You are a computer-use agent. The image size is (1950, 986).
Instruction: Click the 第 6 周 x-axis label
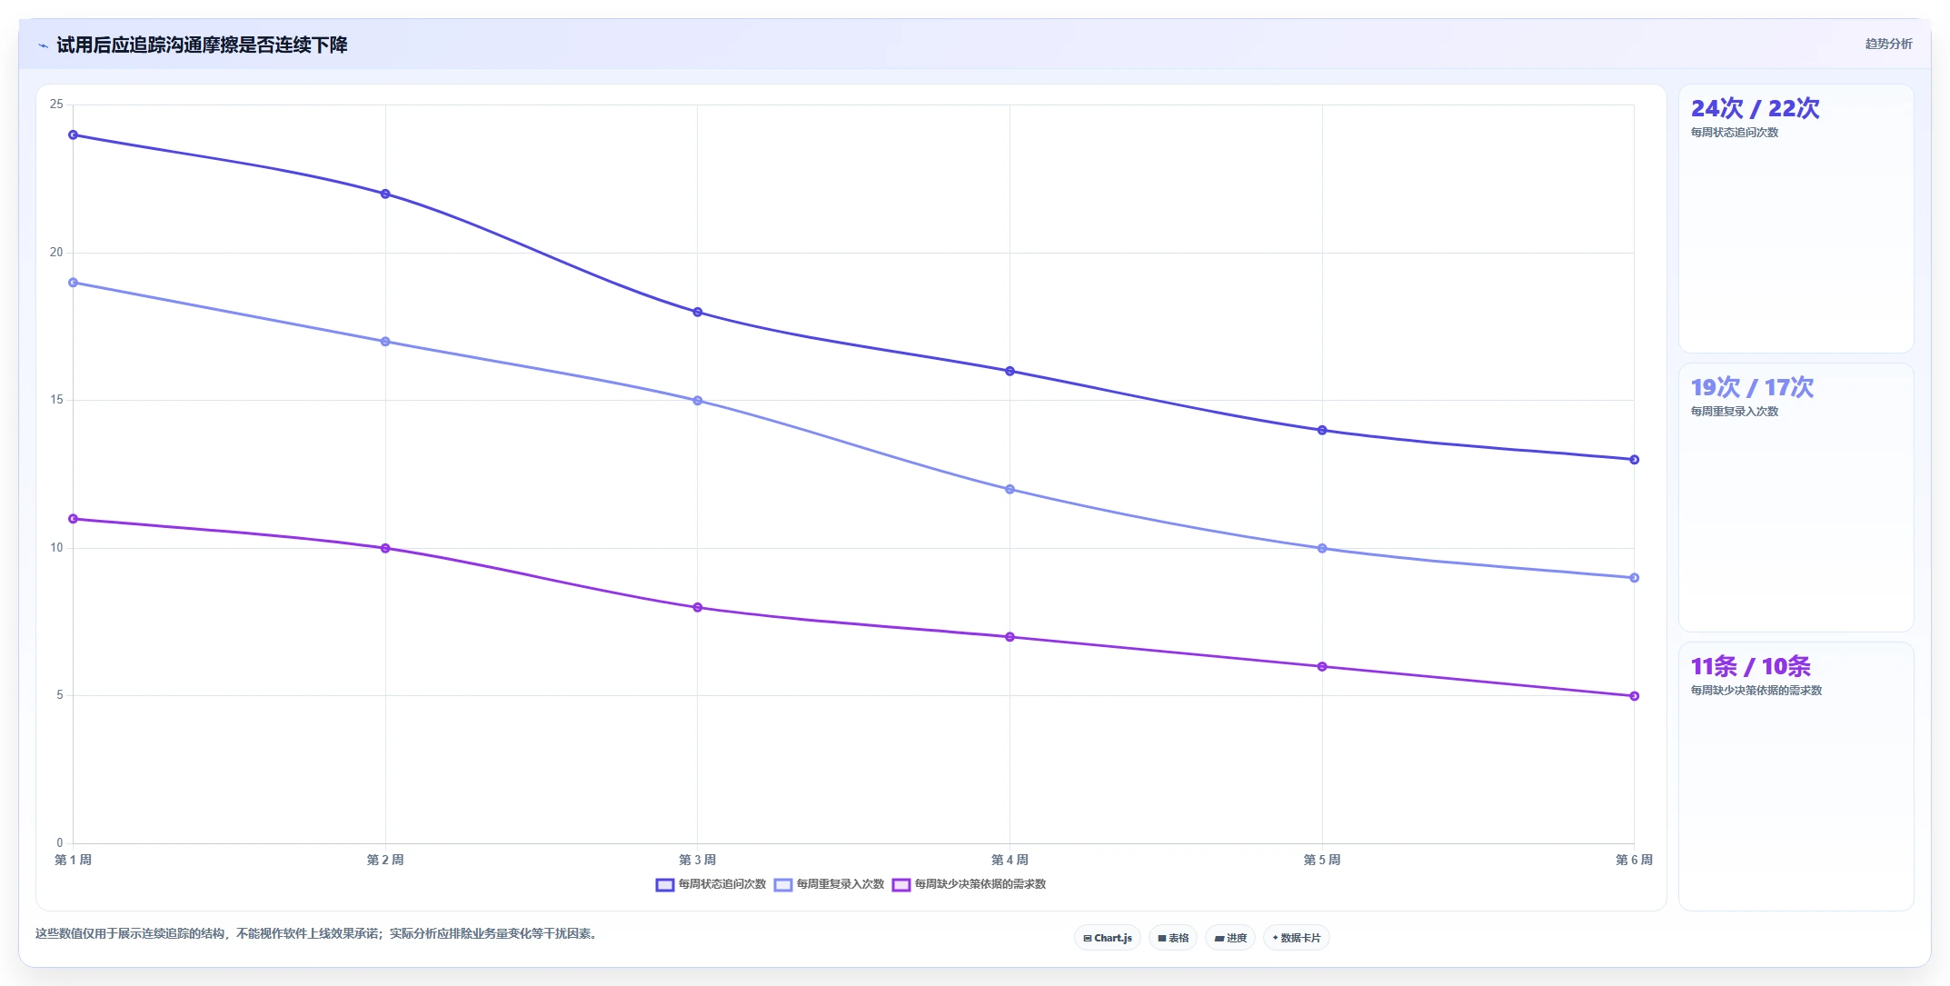click(x=1634, y=860)
